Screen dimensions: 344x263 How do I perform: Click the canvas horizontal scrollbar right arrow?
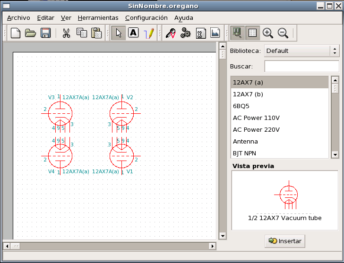(212, 246)
